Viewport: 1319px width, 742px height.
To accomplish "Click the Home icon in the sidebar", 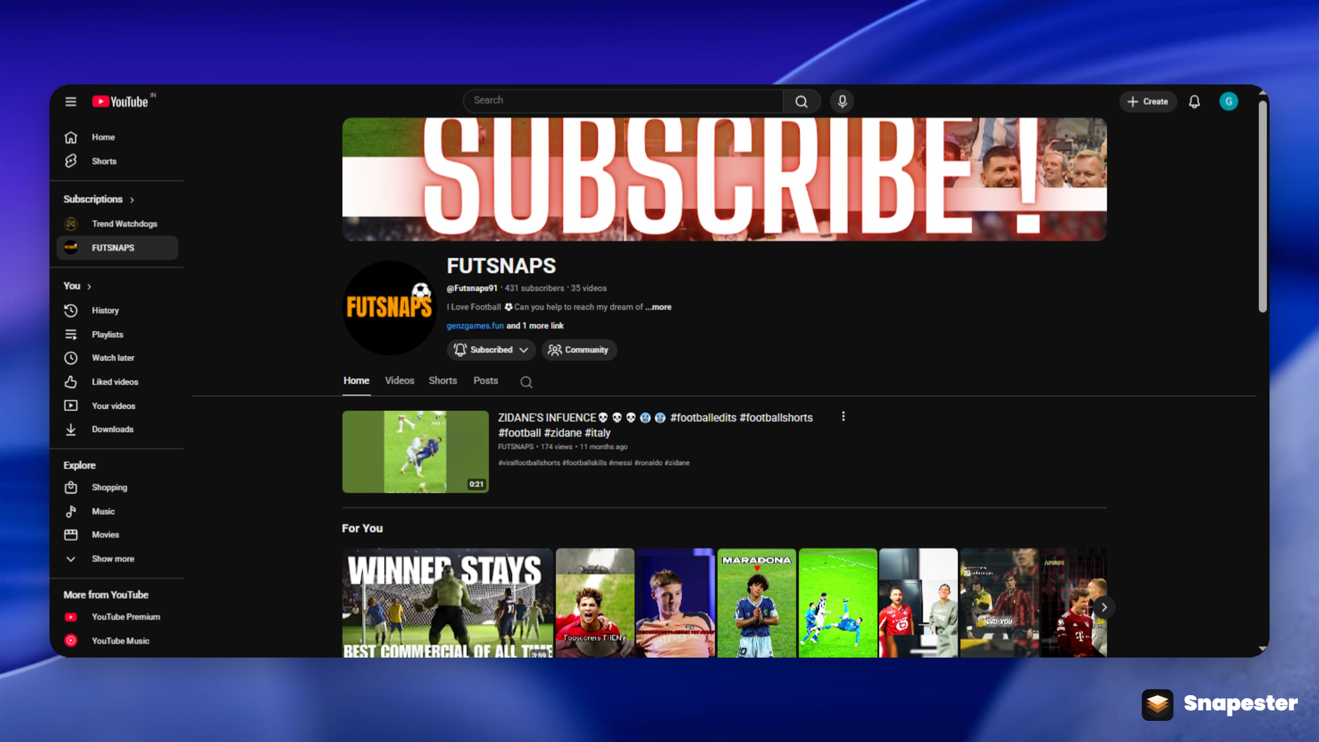I will [71, 137].
